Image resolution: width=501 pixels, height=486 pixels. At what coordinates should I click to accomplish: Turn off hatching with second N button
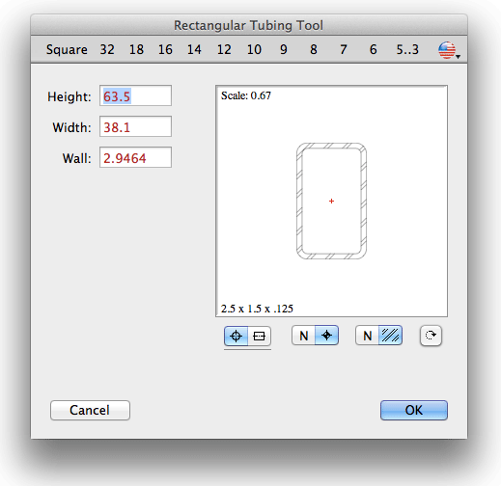point(367,336)
